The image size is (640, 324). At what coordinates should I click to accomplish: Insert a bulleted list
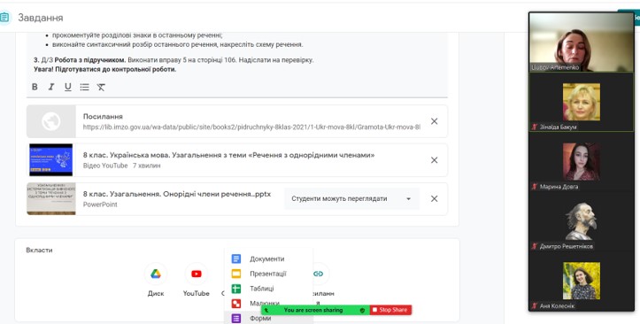pos(84,87)
